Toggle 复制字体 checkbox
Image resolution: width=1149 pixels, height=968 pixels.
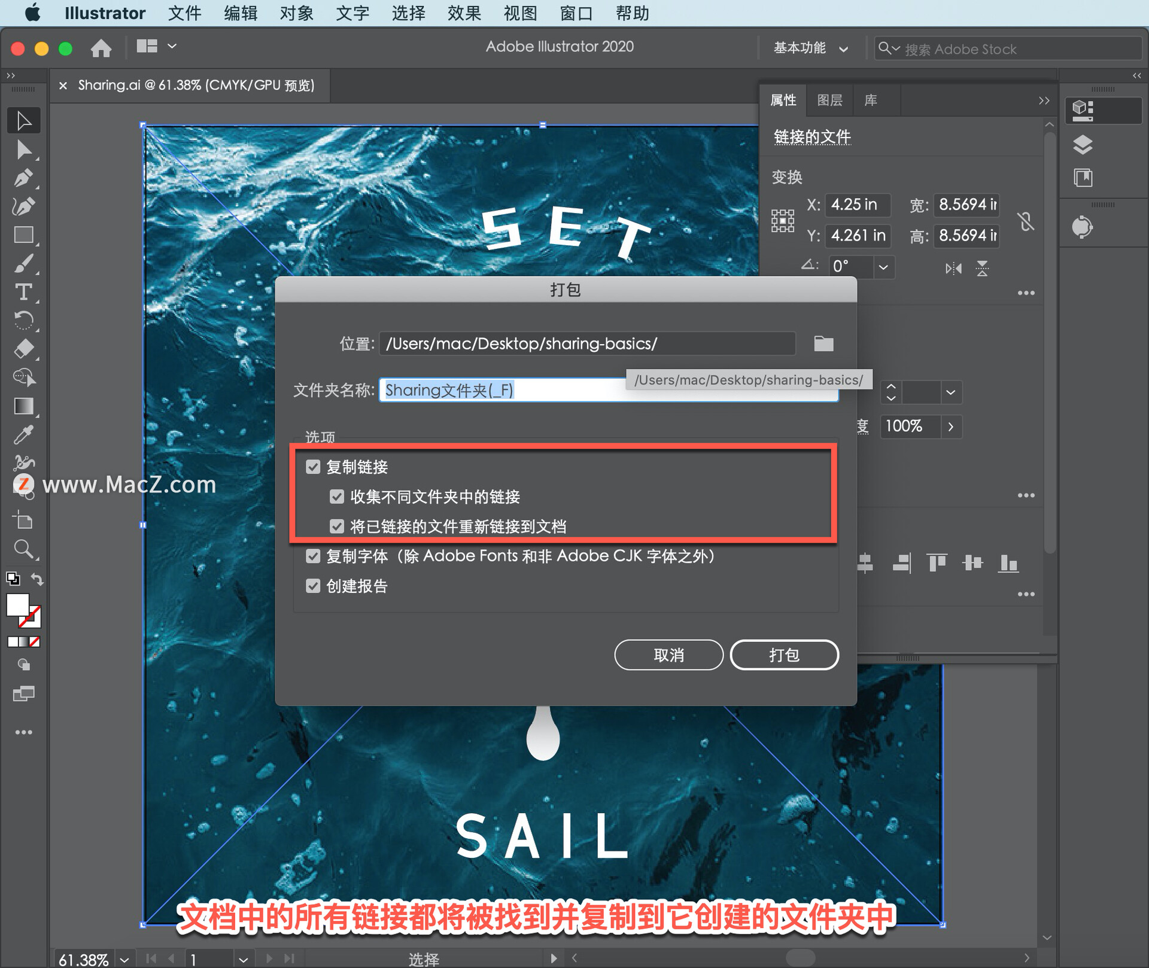point(313,556)
